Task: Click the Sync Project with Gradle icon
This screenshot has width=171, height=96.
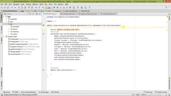Action: click(x=78, y=7)
